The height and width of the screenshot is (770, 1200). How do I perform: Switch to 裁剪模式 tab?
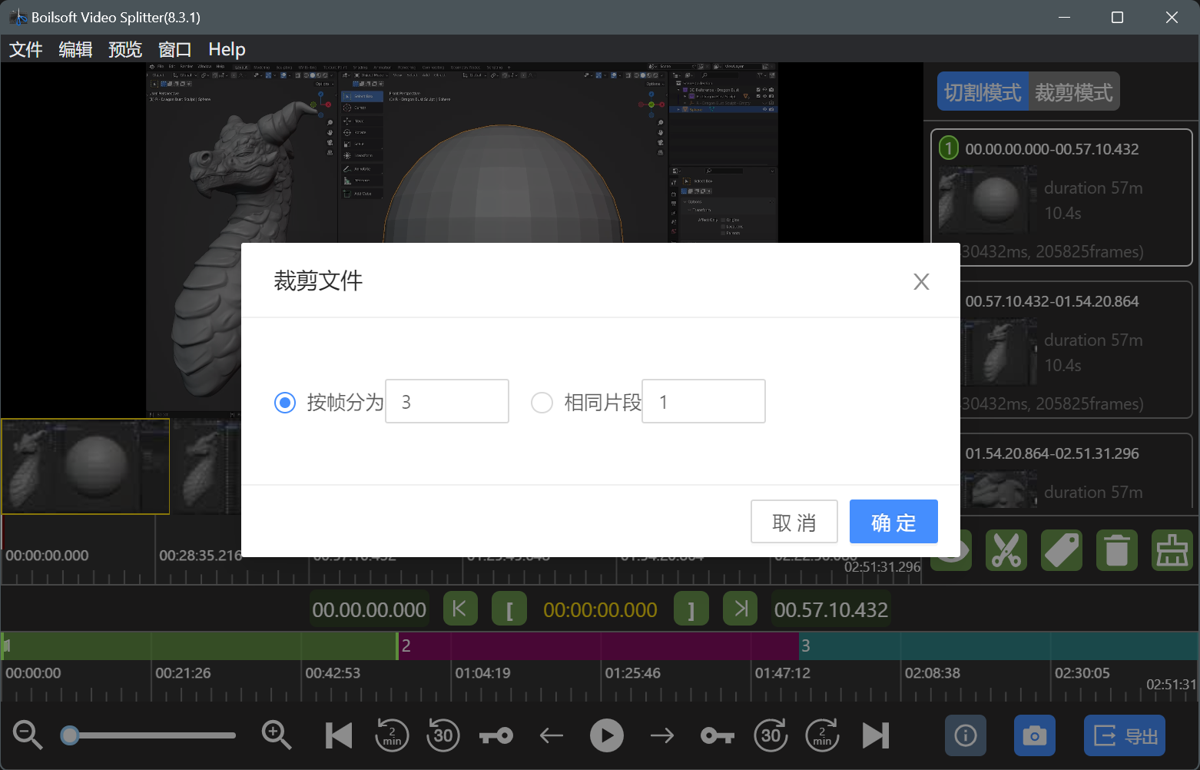(x=1074, y=92)
